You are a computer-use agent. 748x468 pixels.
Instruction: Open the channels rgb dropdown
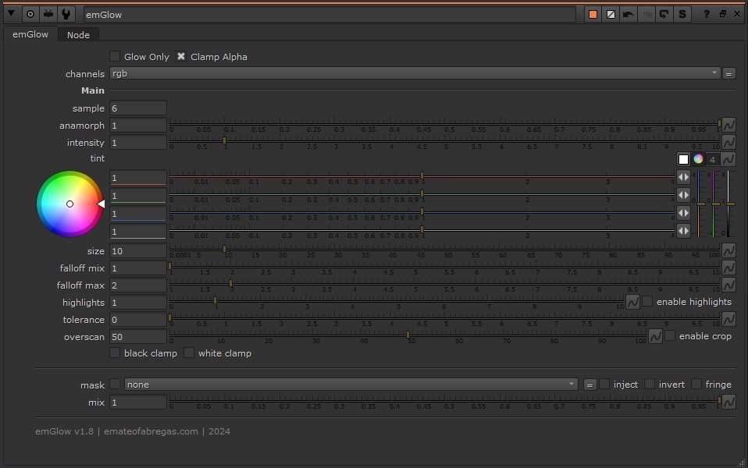[414, 73]
